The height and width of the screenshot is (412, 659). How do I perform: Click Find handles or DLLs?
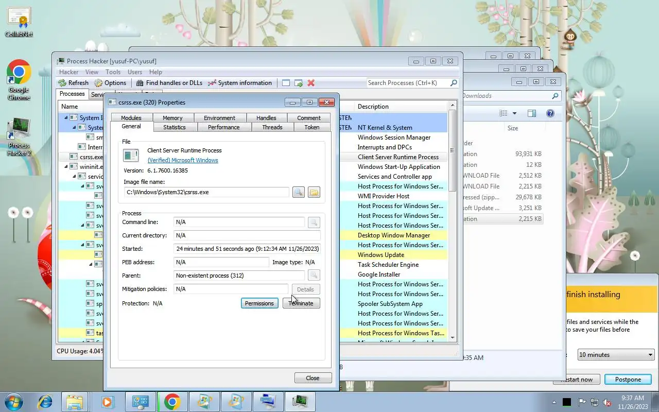click(169, 83)
